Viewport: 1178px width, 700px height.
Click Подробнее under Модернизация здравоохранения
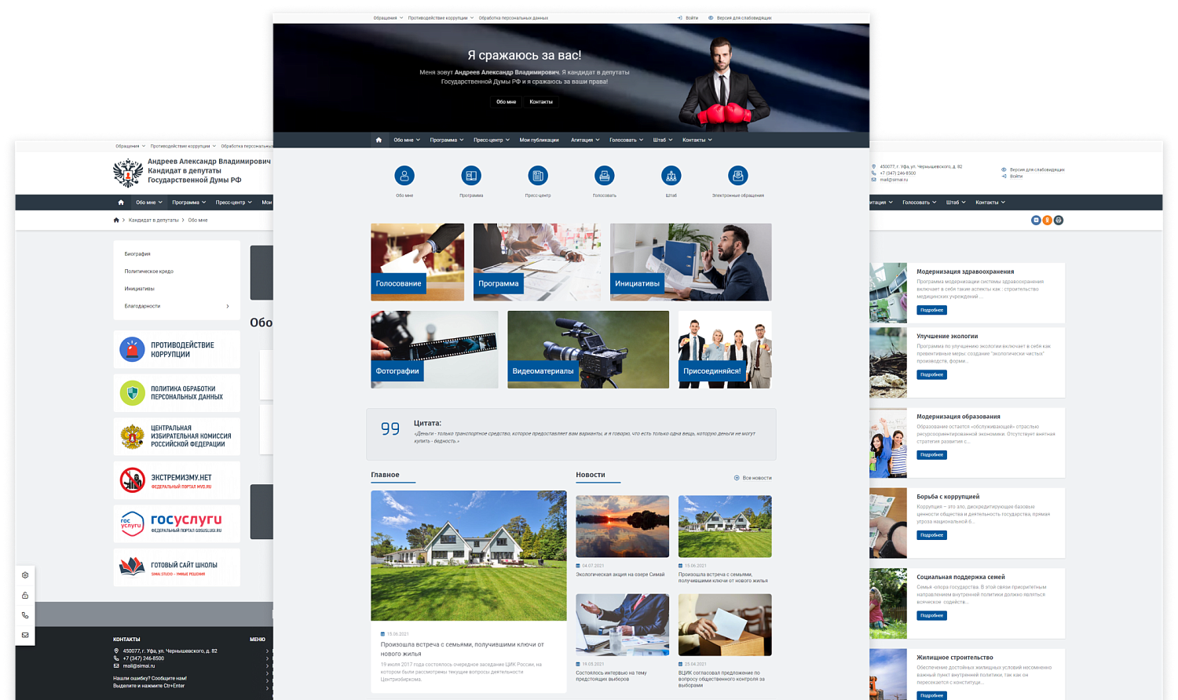tap(931, 311)
